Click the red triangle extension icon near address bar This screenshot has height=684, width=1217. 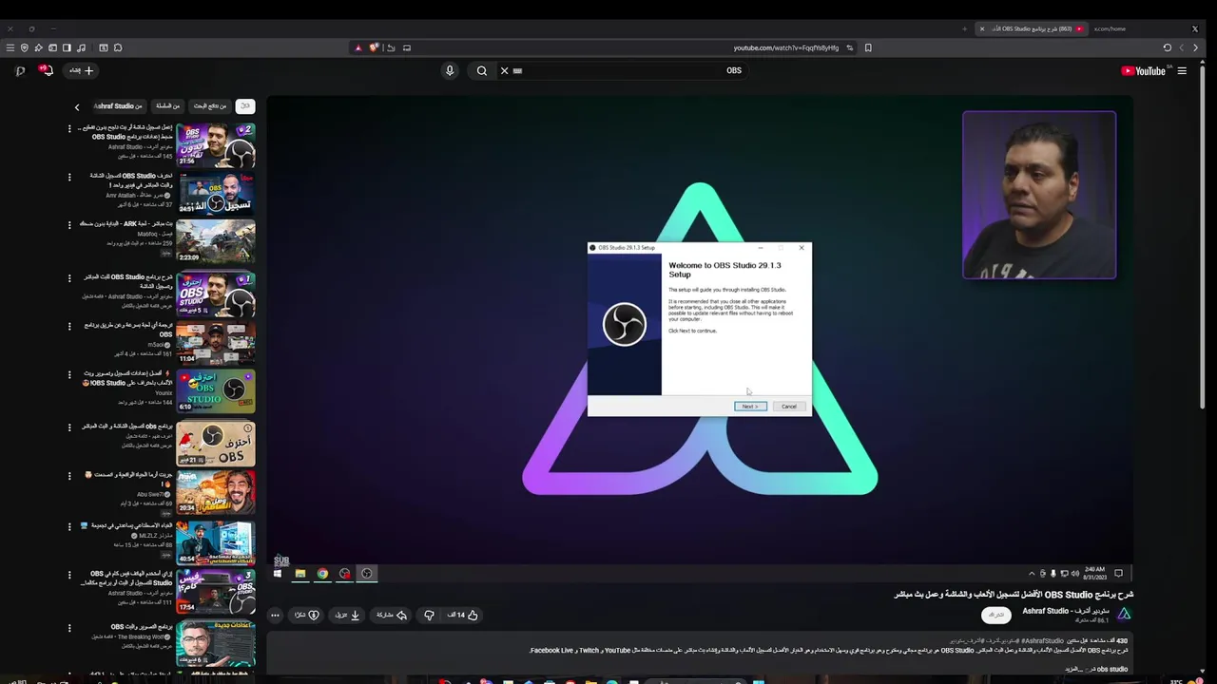coord(358,47)
